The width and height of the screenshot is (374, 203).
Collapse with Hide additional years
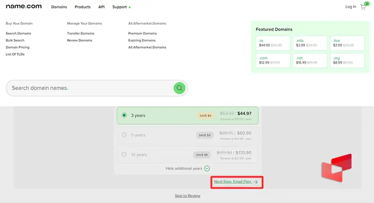click(x=184, y=169)
